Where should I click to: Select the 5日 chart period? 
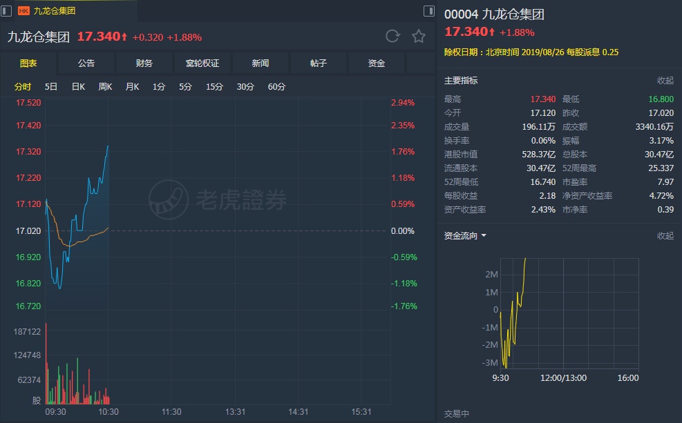coord(51,87)
